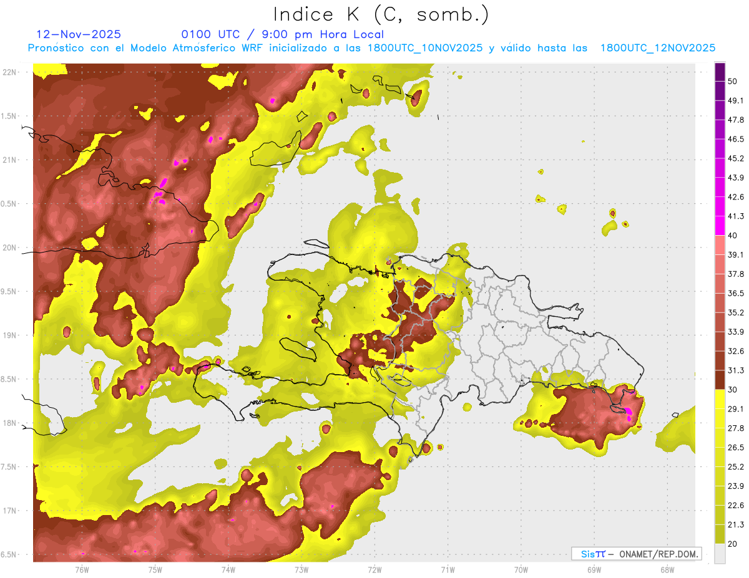
Task: Click the colorbar value 45.2
Action: (736, 158)
